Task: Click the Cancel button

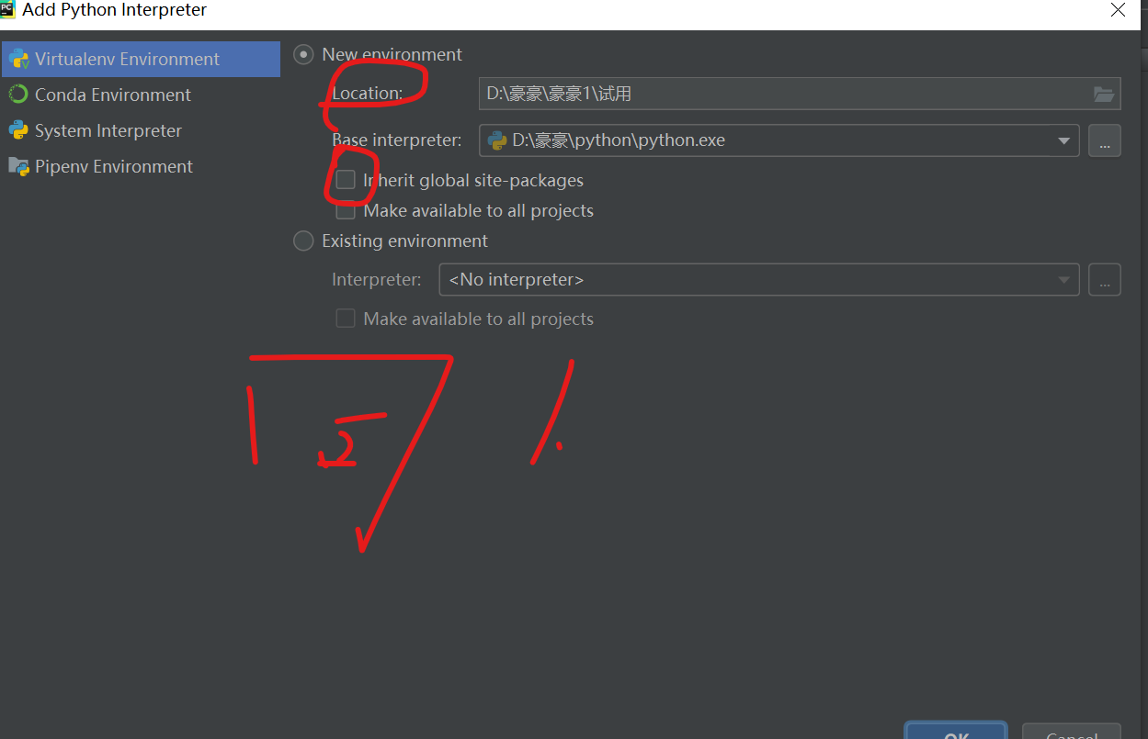Action: pyautogui.click(x=1071, y=732)
